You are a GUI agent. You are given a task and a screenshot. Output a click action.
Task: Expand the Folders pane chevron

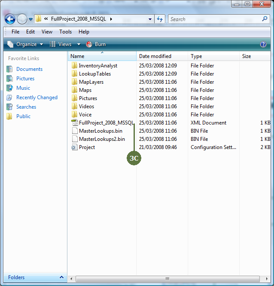pyautogui.click(x=61, y=277)
